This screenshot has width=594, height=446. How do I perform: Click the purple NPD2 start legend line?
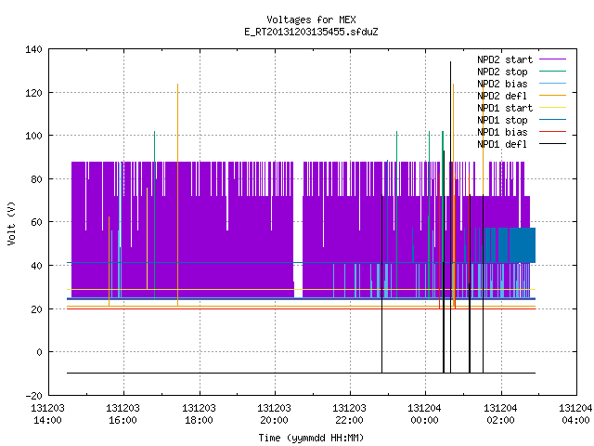pyautogui.click(x=553, y=59)
